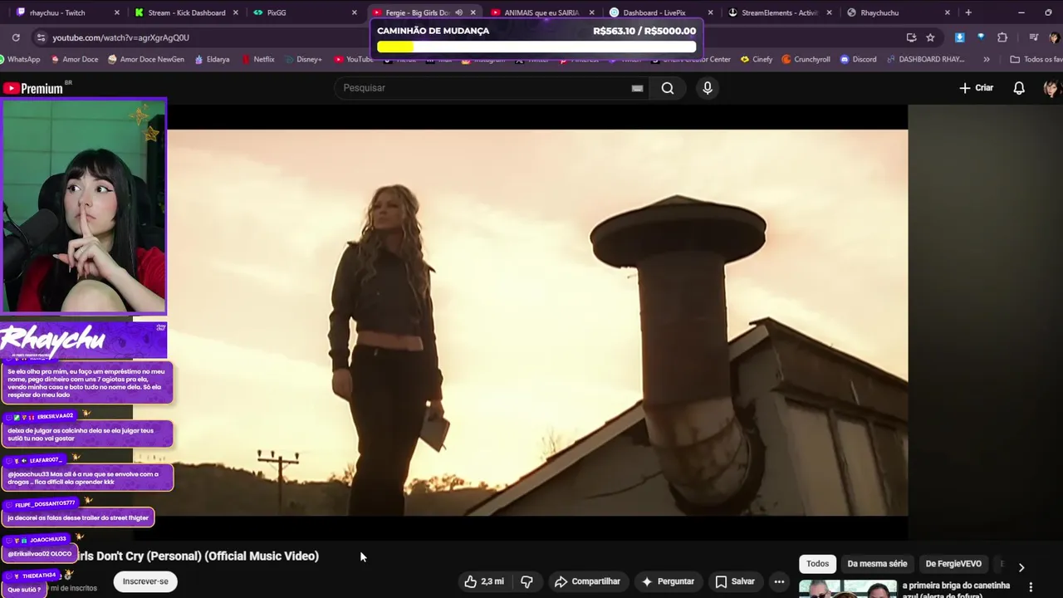Click the blue diamond extension icon
This screenshot has height=598, width=1063.
click(x=981, y=37)
